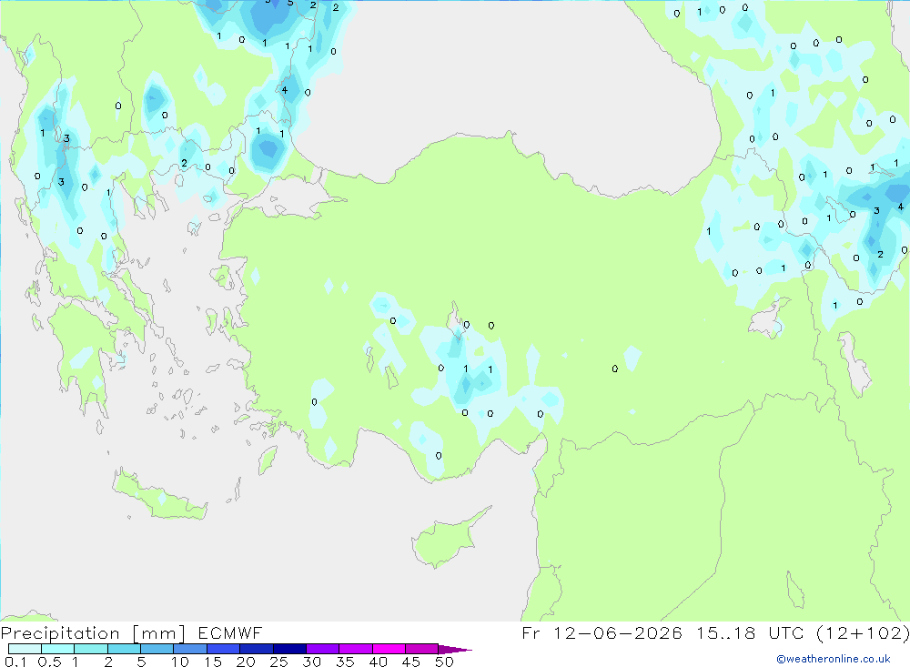Click the 'ECMWF' model label
Screen dimensions: 910x667
click(x=230, y=633)
